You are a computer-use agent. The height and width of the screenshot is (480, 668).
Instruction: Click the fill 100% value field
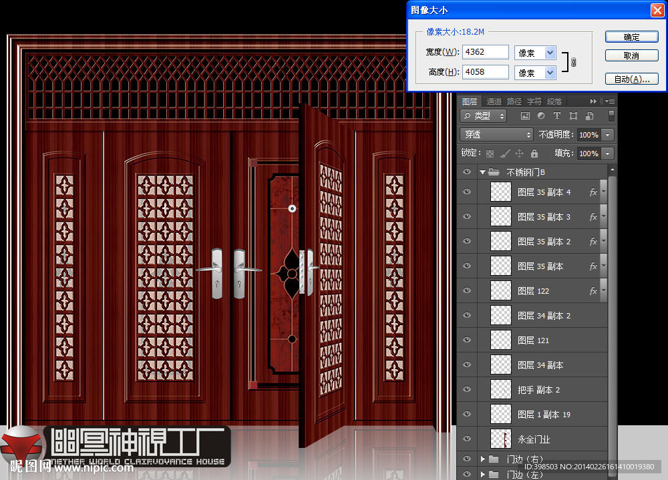(x=589, y=154)
